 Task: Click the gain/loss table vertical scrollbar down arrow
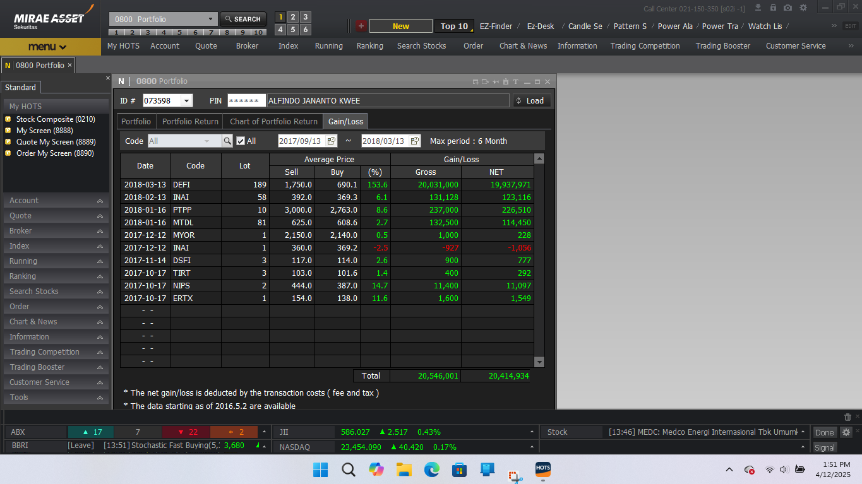(x=539, y=362)
